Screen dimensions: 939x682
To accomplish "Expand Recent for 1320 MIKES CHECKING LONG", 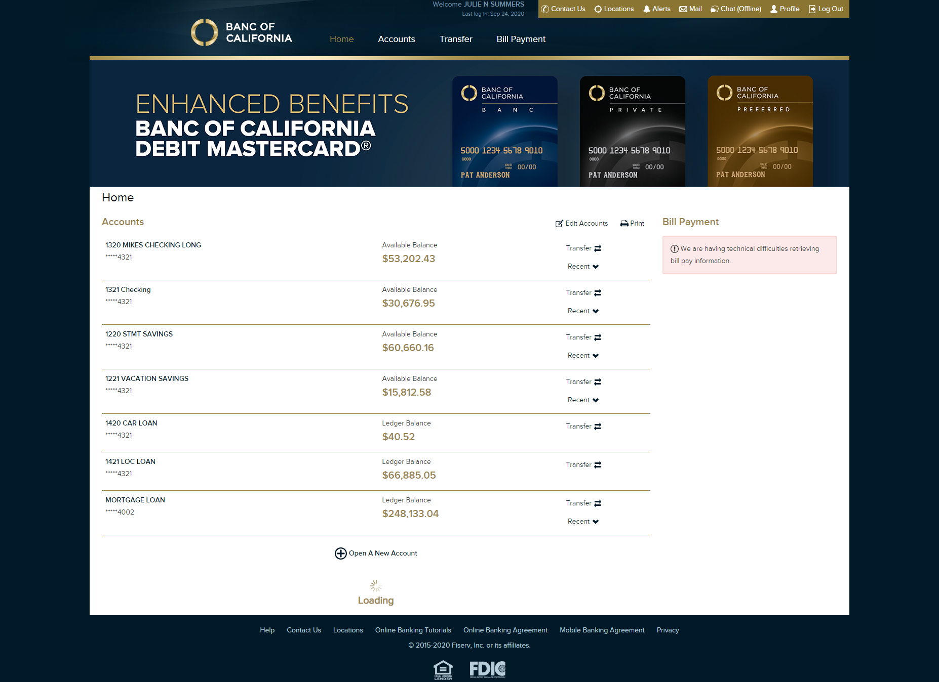I will [583, 266].
